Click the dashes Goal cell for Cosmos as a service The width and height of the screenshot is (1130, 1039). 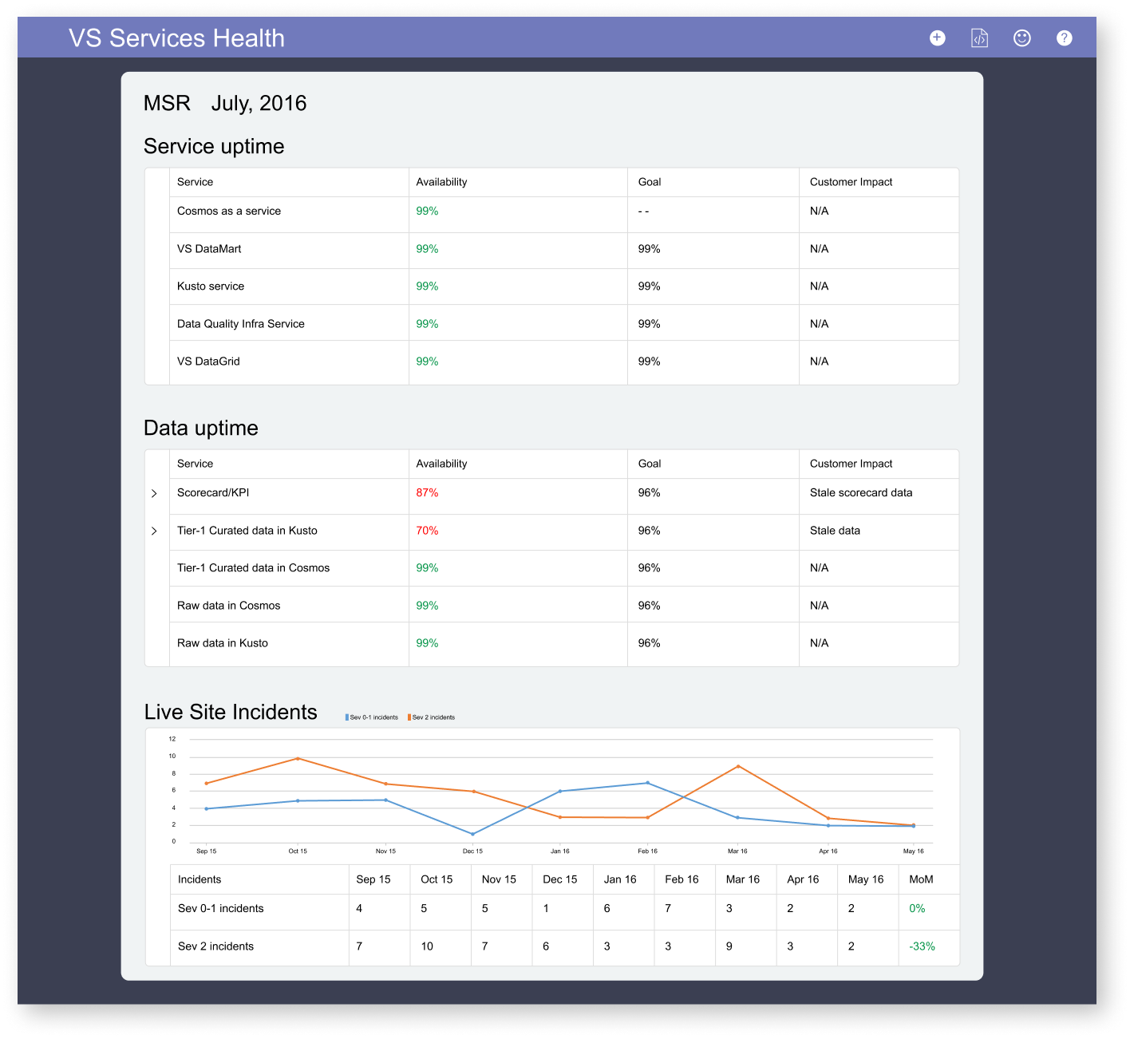(643, 211)
